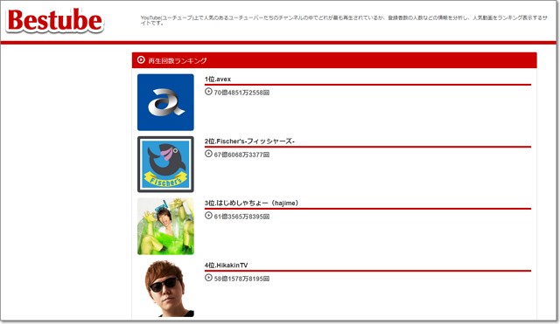Click hajime view count 61億3565万8395回
The width and height of the screenshot is (560, 324).
[241, 217]
